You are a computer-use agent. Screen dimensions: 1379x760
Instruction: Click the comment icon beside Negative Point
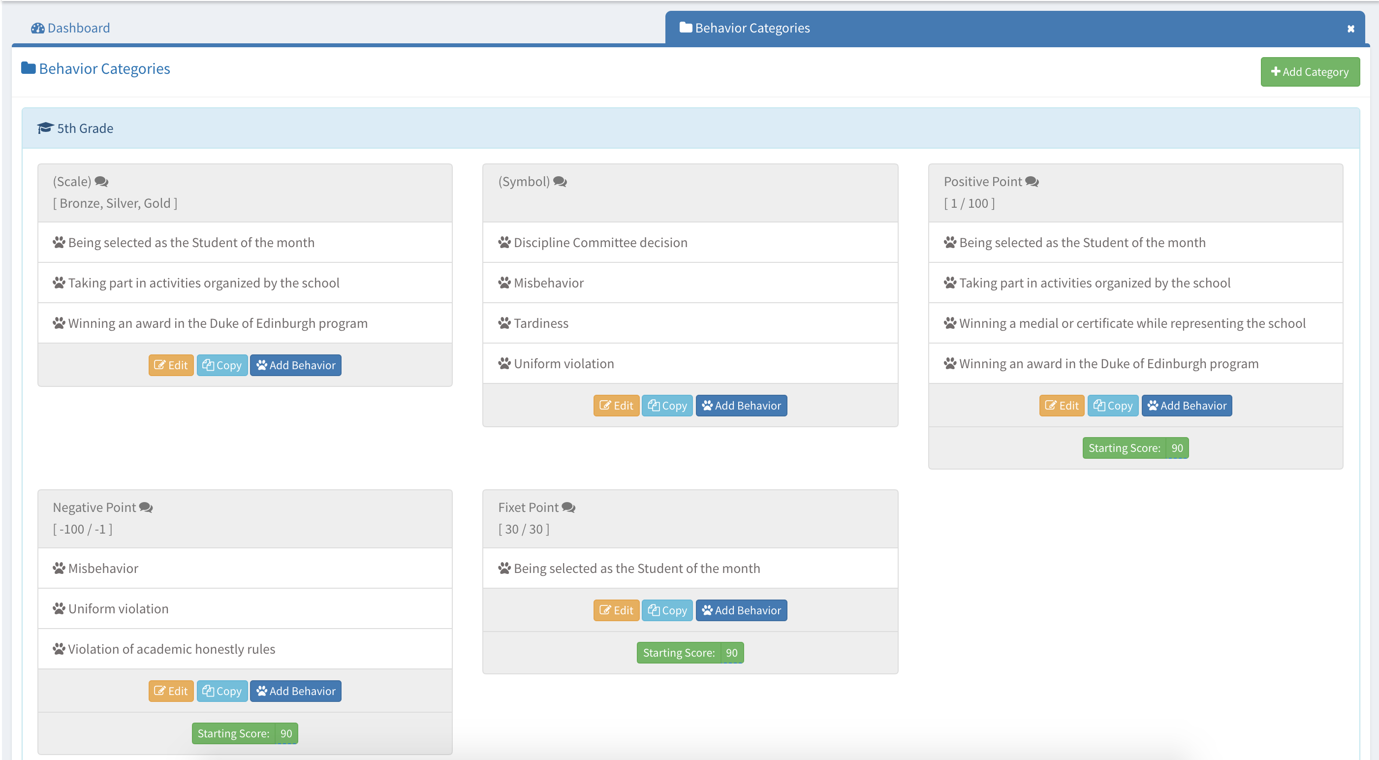(x=146, y=508)
